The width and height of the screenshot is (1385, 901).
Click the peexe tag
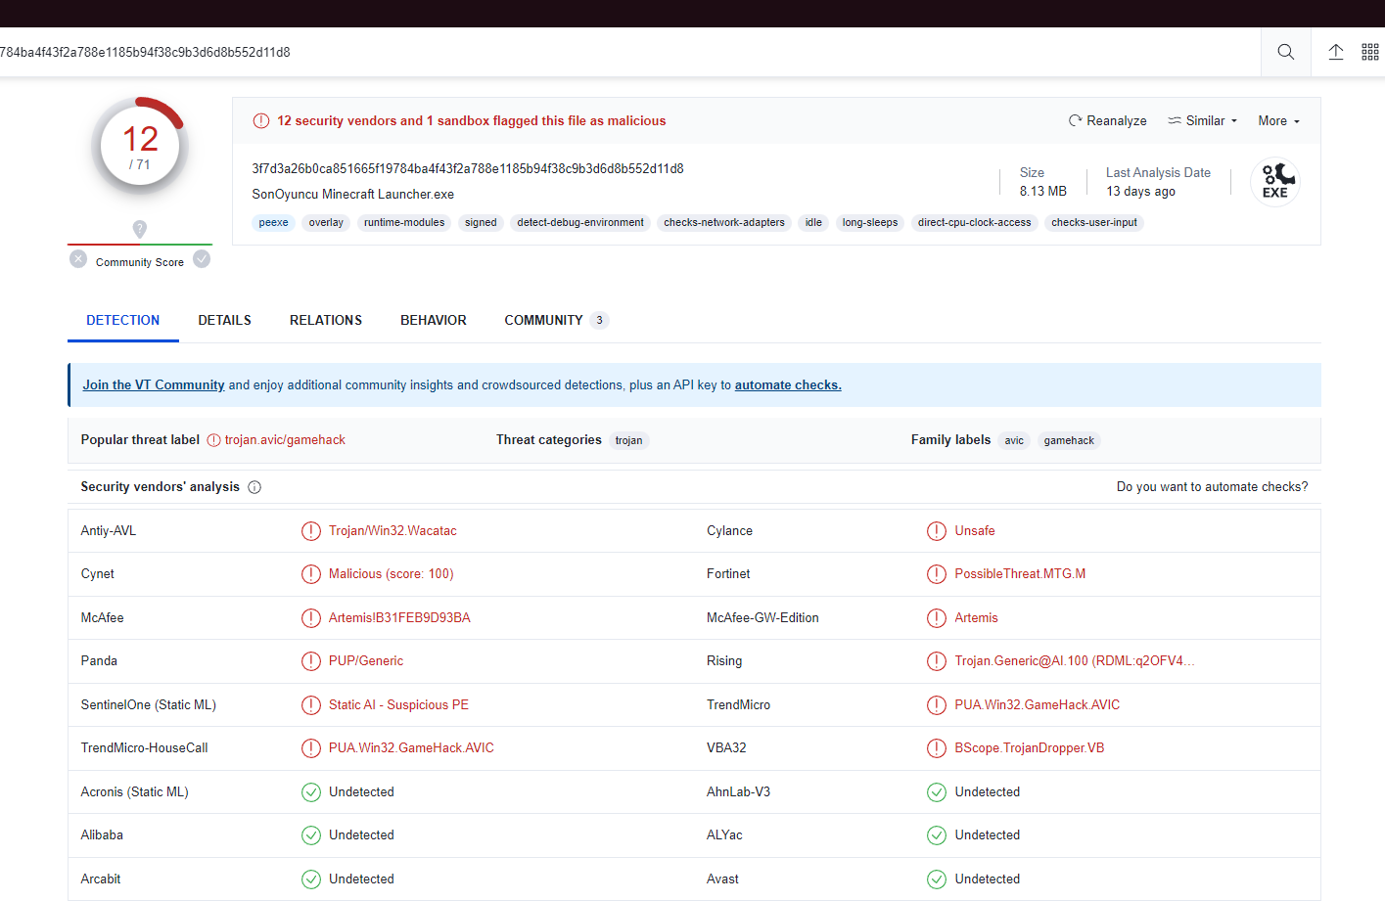click(274, 223)
